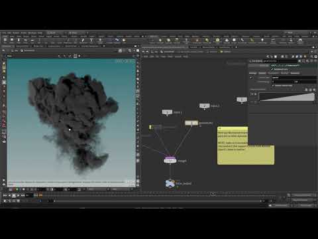The width and height of the screenshot is (318, 239).
Task: Select the merge1 node in network
Action: point(170,160)
